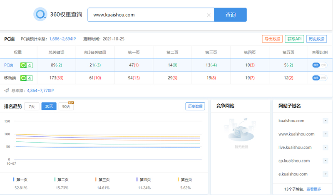Switch trend range to 7天

tap(32, 106)
